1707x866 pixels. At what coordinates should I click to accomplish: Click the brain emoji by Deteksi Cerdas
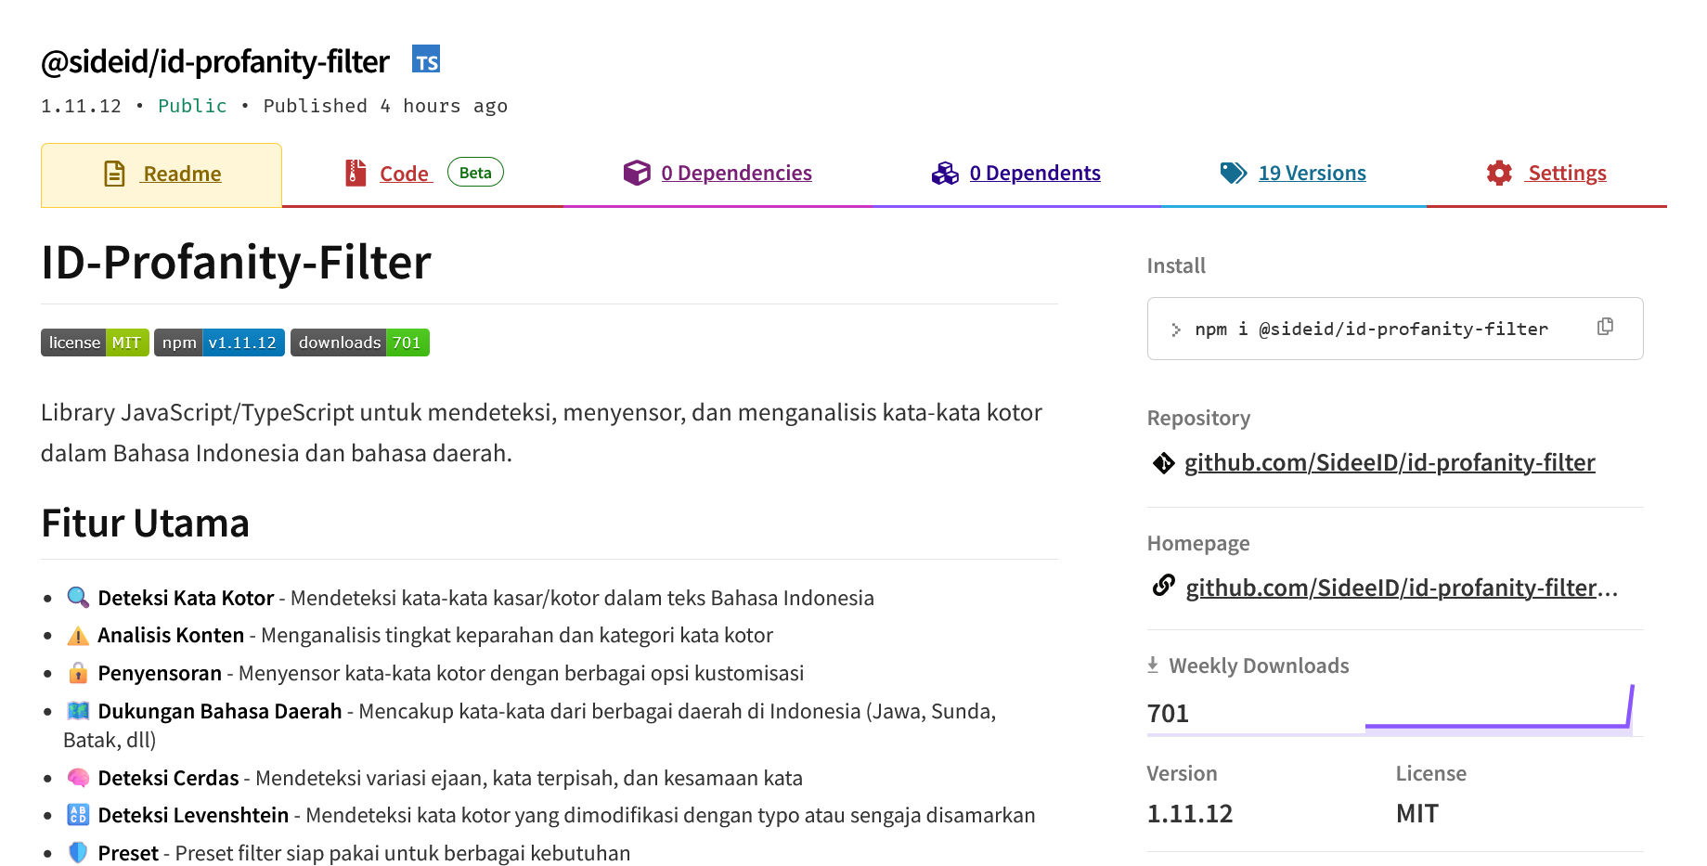point(78,778)
